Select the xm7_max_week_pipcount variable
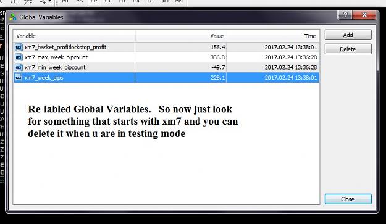 [166, 57]
